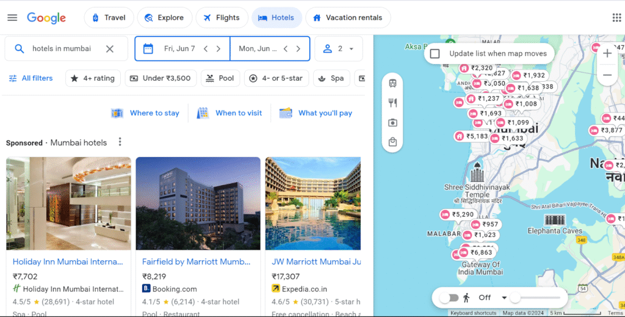Image resolution: width=625 pixels, height=317 pixels.
Task: Open the When to visit link
Action: 229,113
